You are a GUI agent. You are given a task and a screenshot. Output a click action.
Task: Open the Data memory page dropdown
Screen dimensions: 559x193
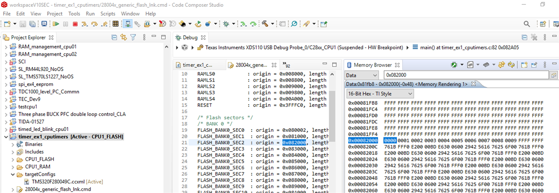(x=362, y=75)
